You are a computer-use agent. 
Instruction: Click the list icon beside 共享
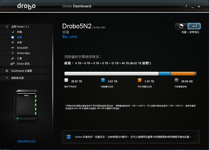tap(13, 42)
